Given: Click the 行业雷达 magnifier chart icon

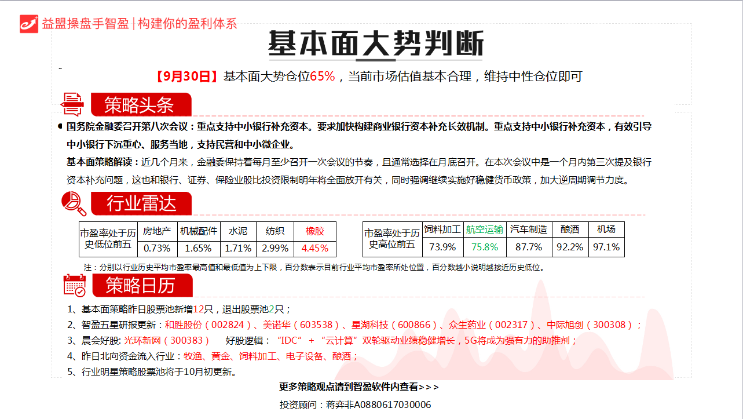Looking at the screenshot, I should click(x=74, y=203).
